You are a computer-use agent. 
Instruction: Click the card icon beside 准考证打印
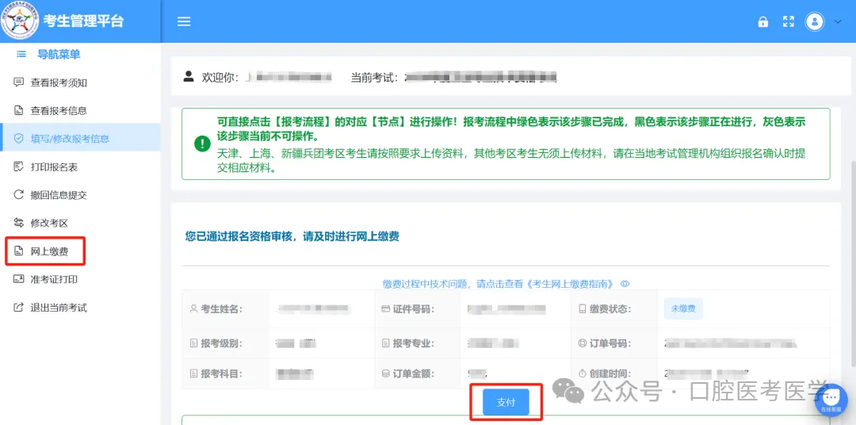(18, 279)
